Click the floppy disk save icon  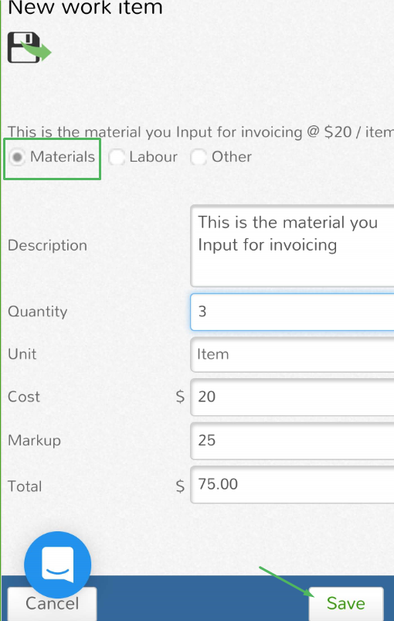click(x=29, y=47)
